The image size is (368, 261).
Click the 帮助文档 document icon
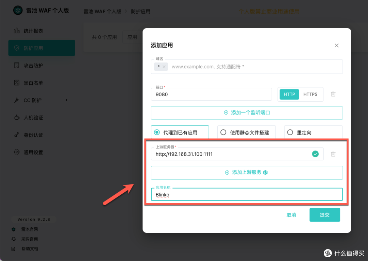pyautogui.click(x=13, y=249)
